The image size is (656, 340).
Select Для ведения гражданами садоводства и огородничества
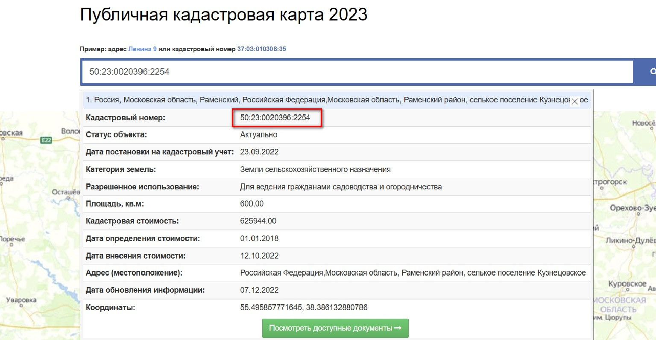[x=341, y=187]
